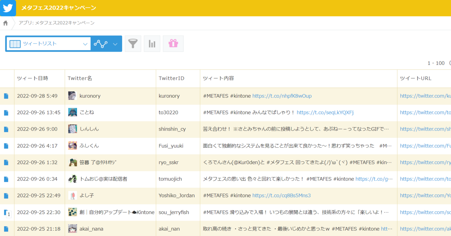Open the filter funnel icon
This screenshot has width=451, height=236.
tap(133, 44)
